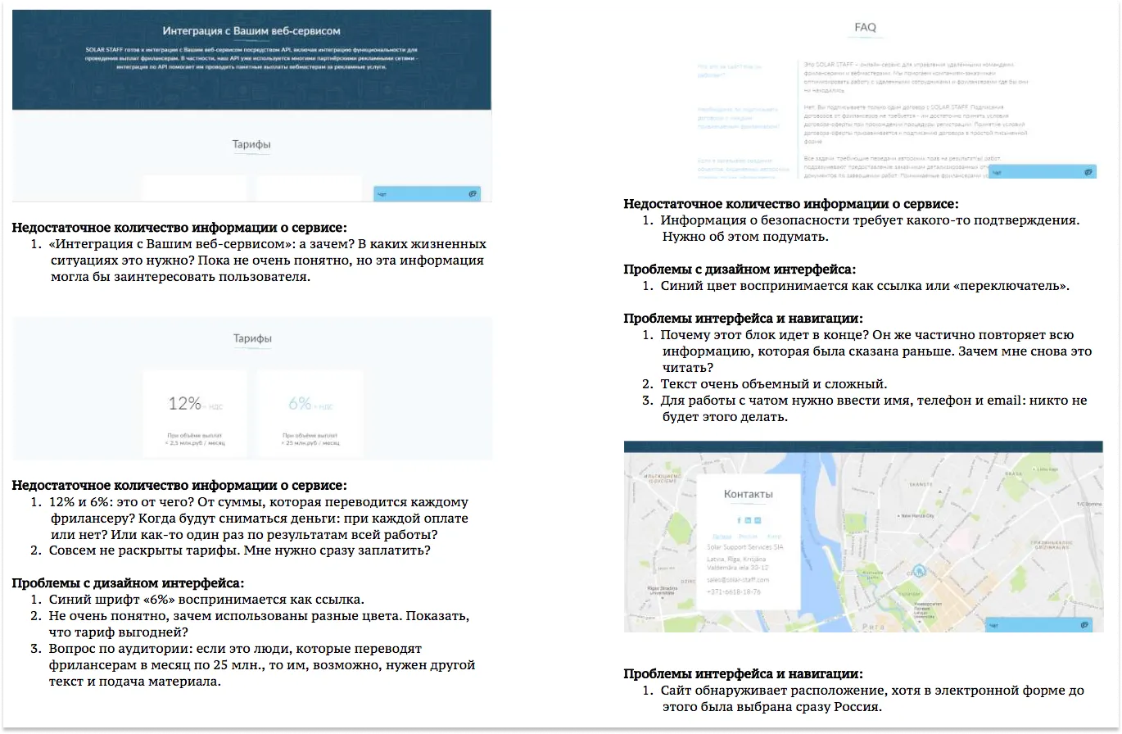Click the 'Интеграция с Вашим веб-сервисом' banner heading

(x=251, y=31)
